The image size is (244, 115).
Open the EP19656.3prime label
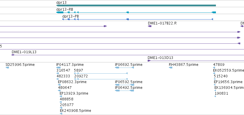[x=228, y=82]
